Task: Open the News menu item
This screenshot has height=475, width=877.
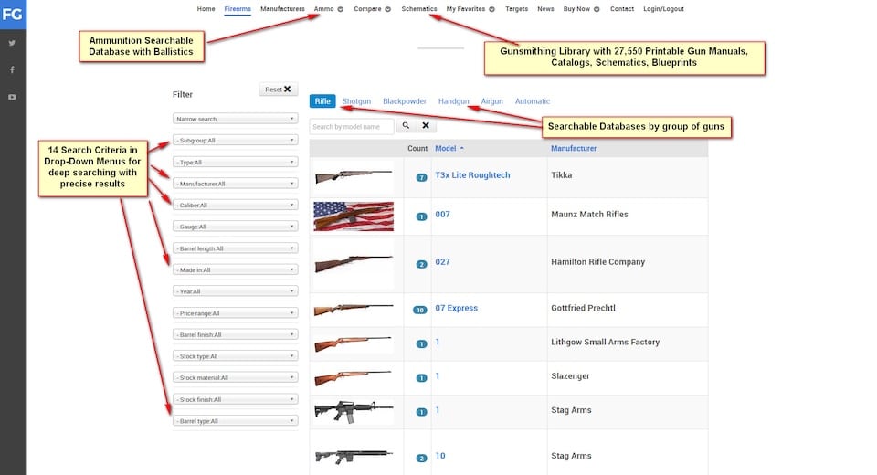Action: pyautogui.click(x=545, y=9)
